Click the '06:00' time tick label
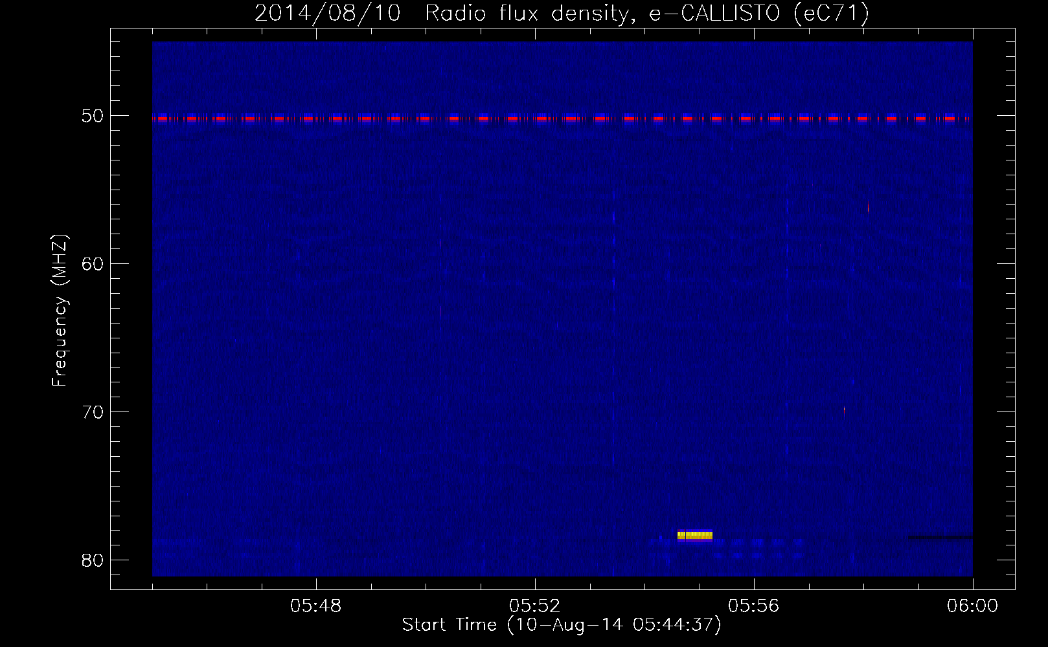 [972, 606]
